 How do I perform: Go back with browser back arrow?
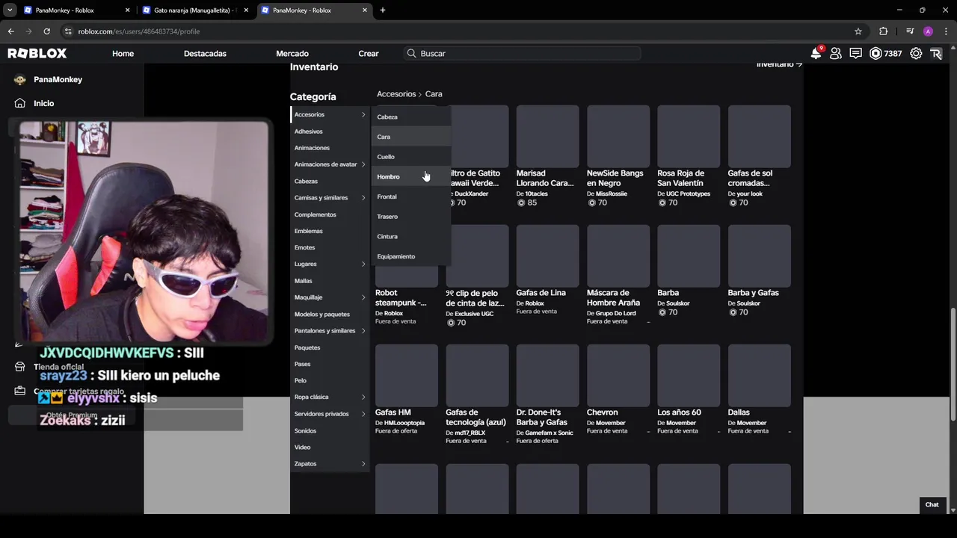coord(10,31)
